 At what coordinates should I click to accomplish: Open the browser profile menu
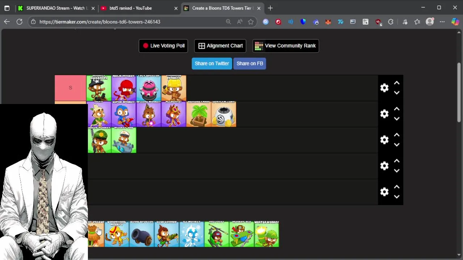(x=430, y=22)
